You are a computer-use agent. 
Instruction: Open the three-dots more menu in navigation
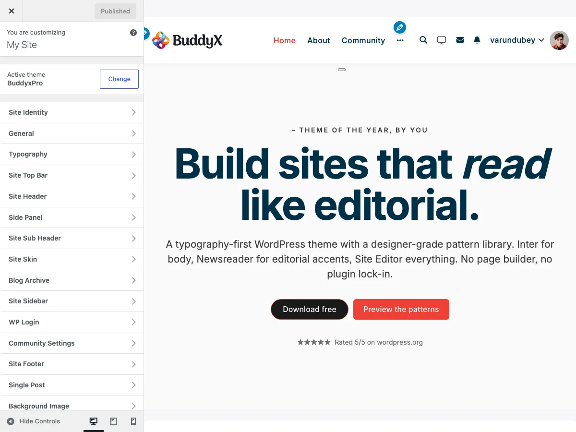tap(400, 40)
